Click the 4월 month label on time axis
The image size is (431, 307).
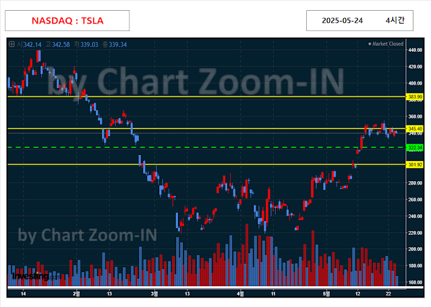240,294
